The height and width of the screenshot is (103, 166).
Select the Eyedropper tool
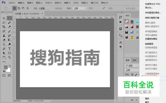(9, 27)
